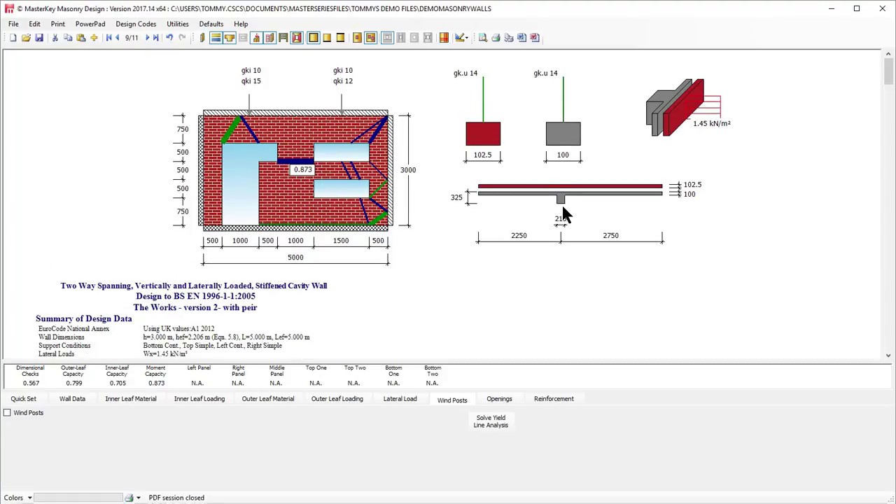Click Solve Yield Line Analysis button
This screenshot has height=504, width=896.
tap(491, 421)
